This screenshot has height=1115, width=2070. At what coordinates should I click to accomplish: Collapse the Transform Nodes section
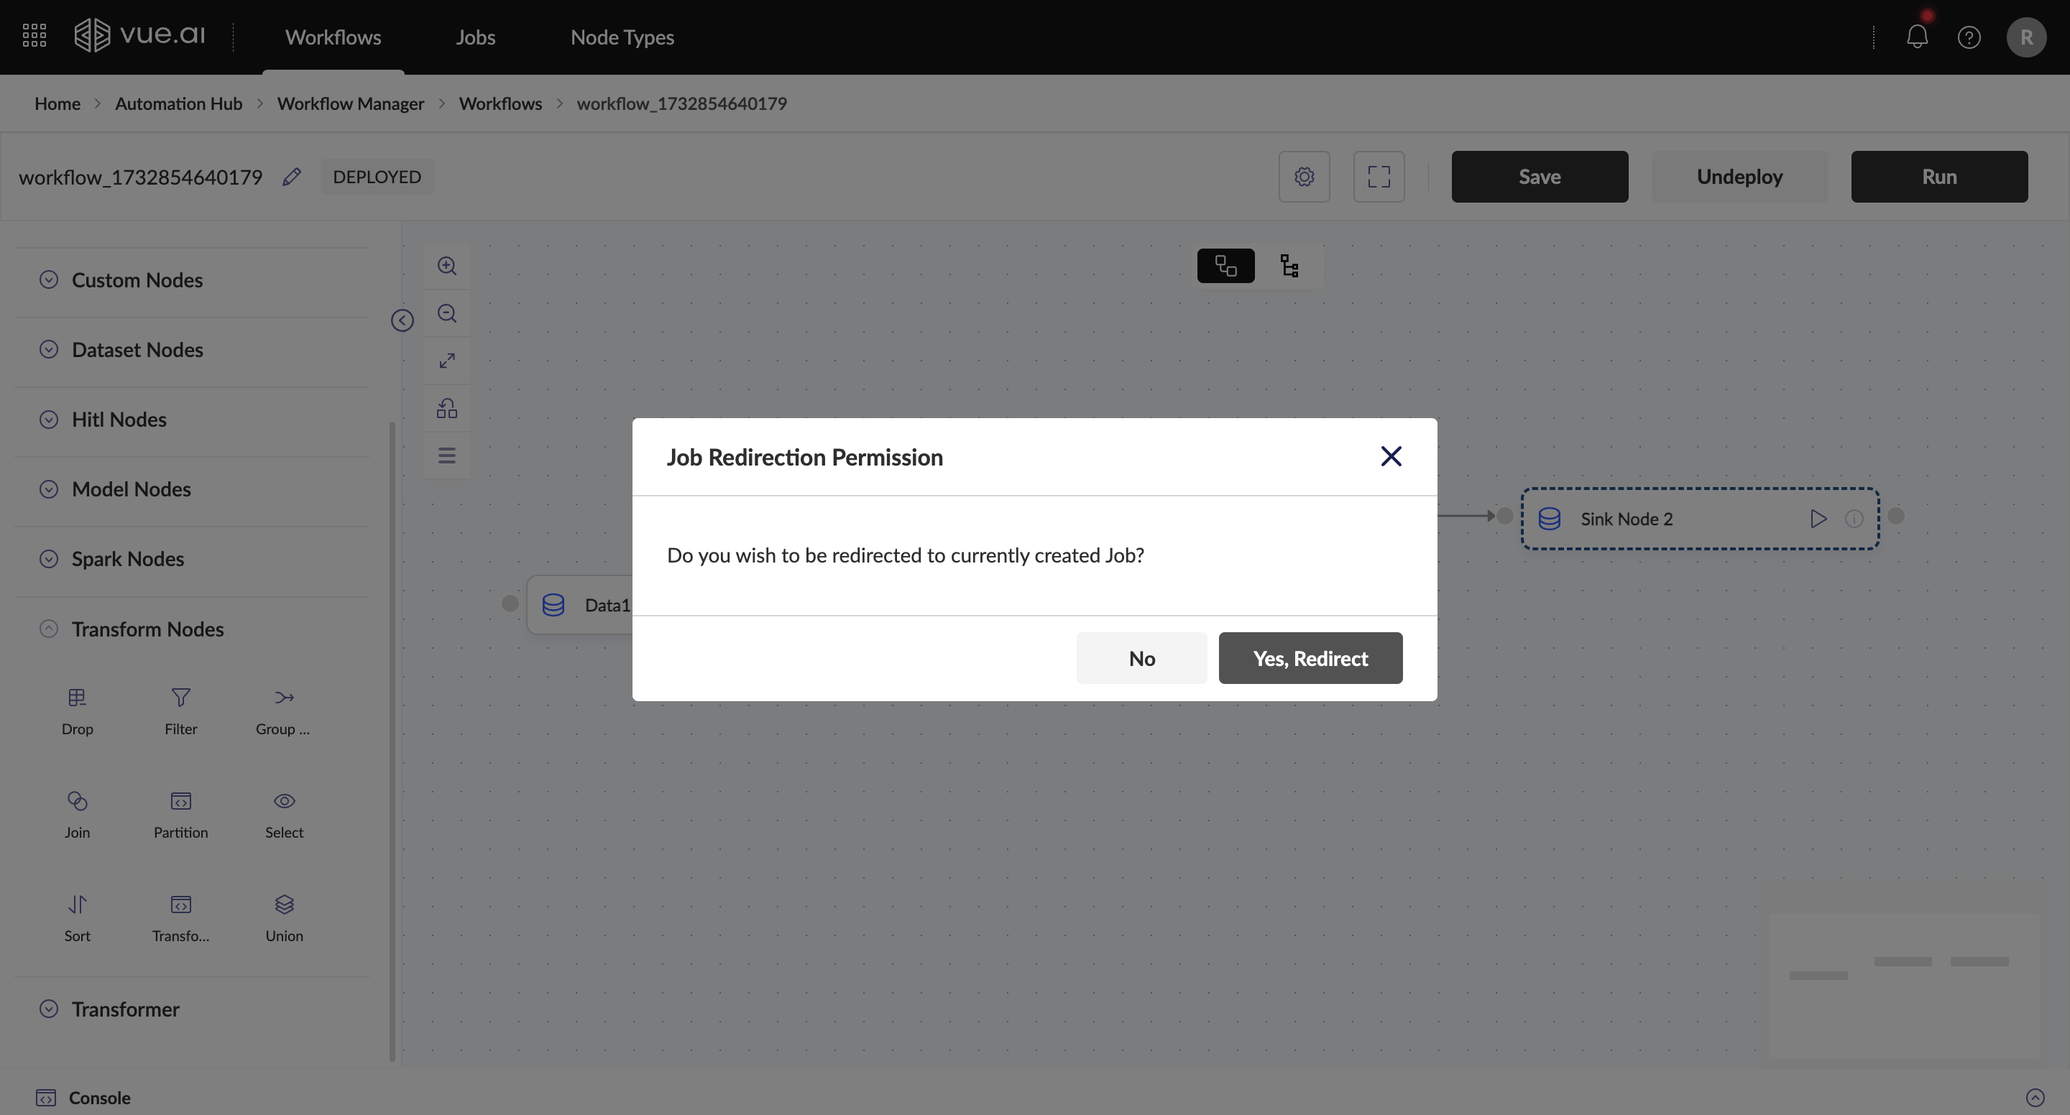[49, 629]
